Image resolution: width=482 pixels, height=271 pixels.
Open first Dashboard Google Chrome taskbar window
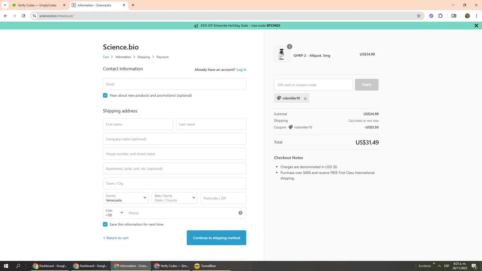[x=50, y=266]
